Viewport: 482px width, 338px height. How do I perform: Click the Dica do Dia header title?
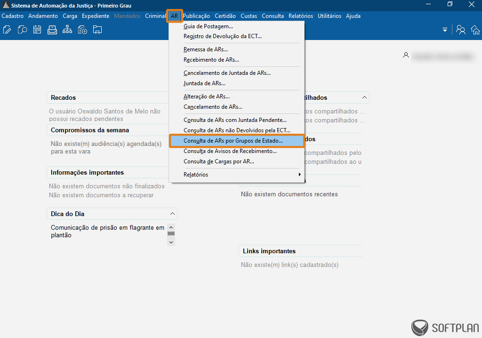(68, 214)
